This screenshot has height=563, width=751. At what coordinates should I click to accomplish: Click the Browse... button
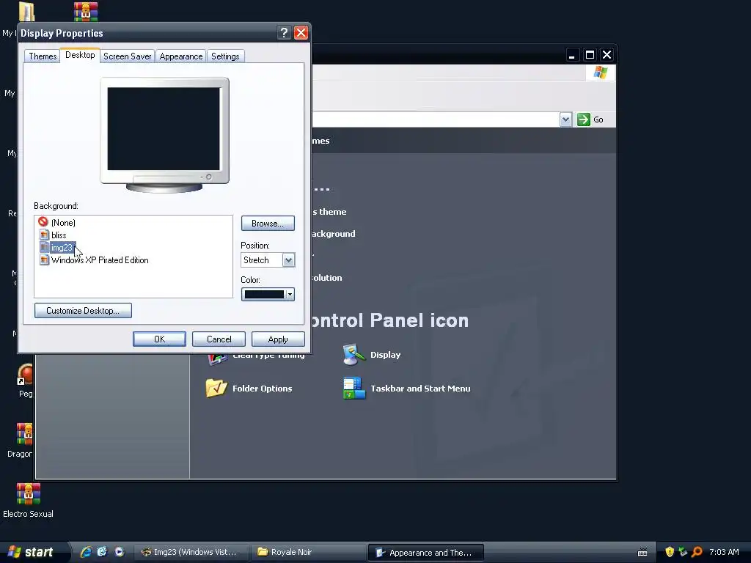(268, 223)
